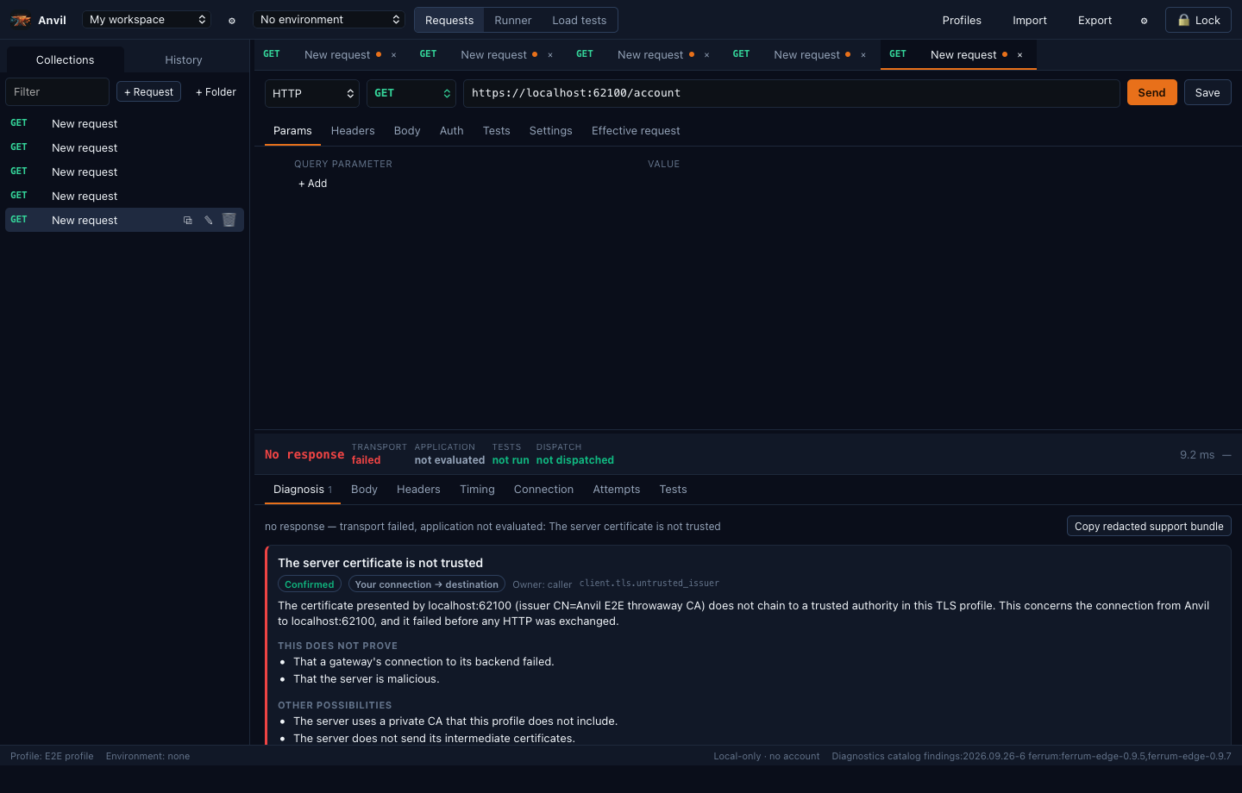The image size is (1242, 793).
Task: Open the response Timing tab
Action: (x=477, y=490)
